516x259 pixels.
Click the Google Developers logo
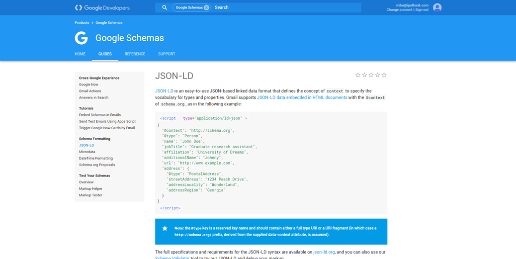coord(102,7)
